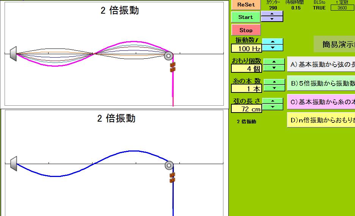Increase おもり個数 weight count with up arrow
Image resolution: width=355 pixels, height=216 pixels.
coord(274,62)
